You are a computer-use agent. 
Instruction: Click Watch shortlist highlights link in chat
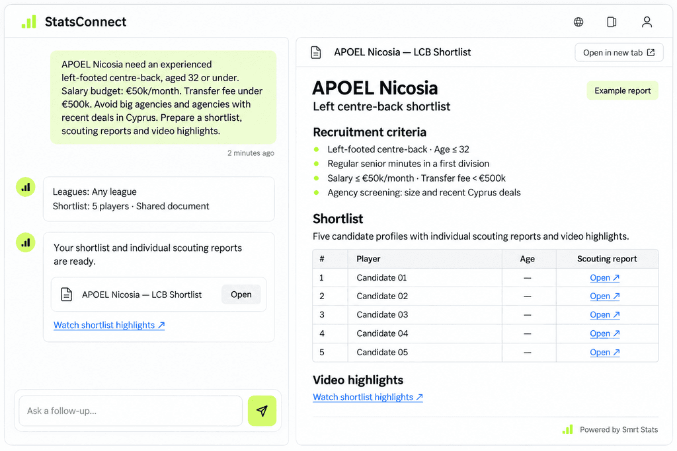click(109, 325)
